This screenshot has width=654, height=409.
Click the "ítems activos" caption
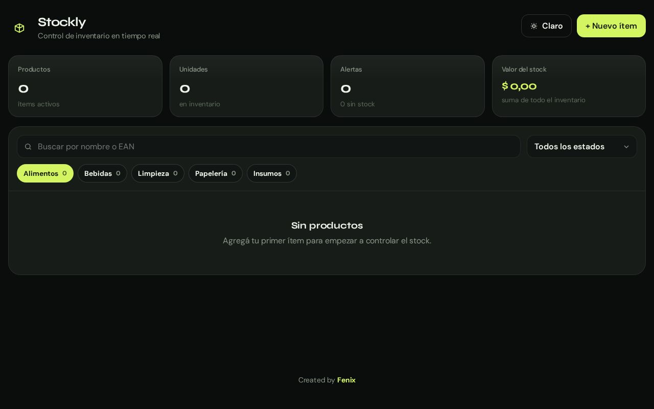(39, 104)
